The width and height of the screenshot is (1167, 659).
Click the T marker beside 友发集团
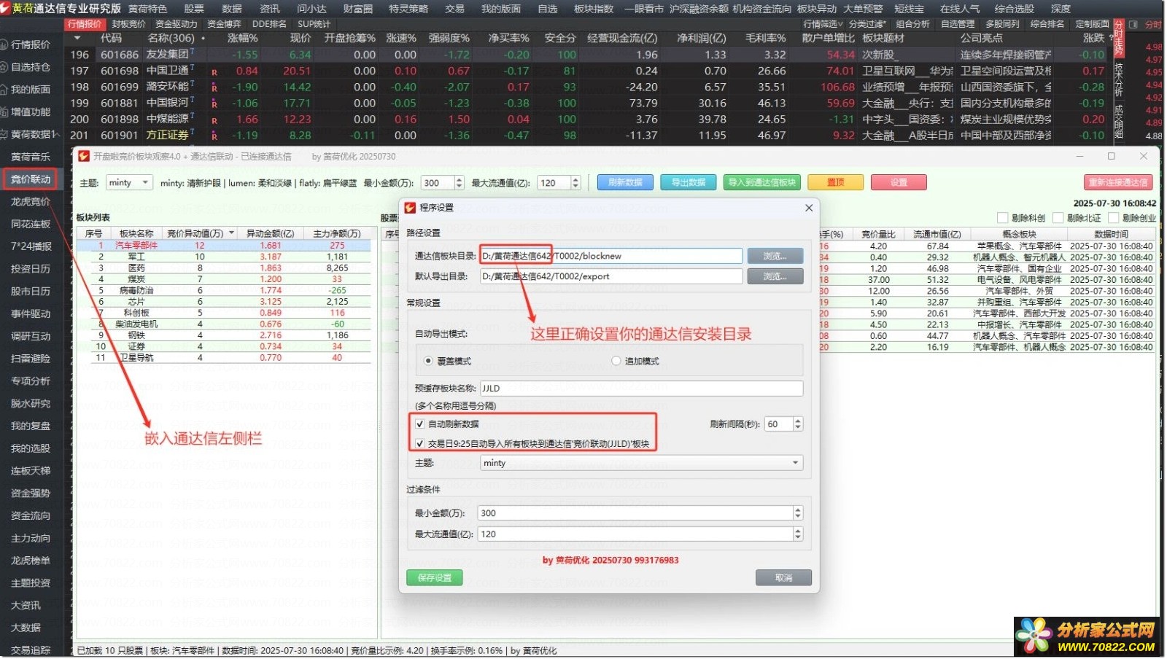coord(192,52)
